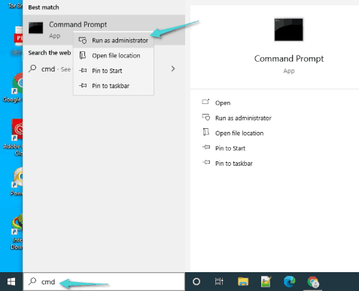Click the large Command Prompt icon in preview pane
The width and height of the screenshot is (359, 291).
(x=288, y=29)
